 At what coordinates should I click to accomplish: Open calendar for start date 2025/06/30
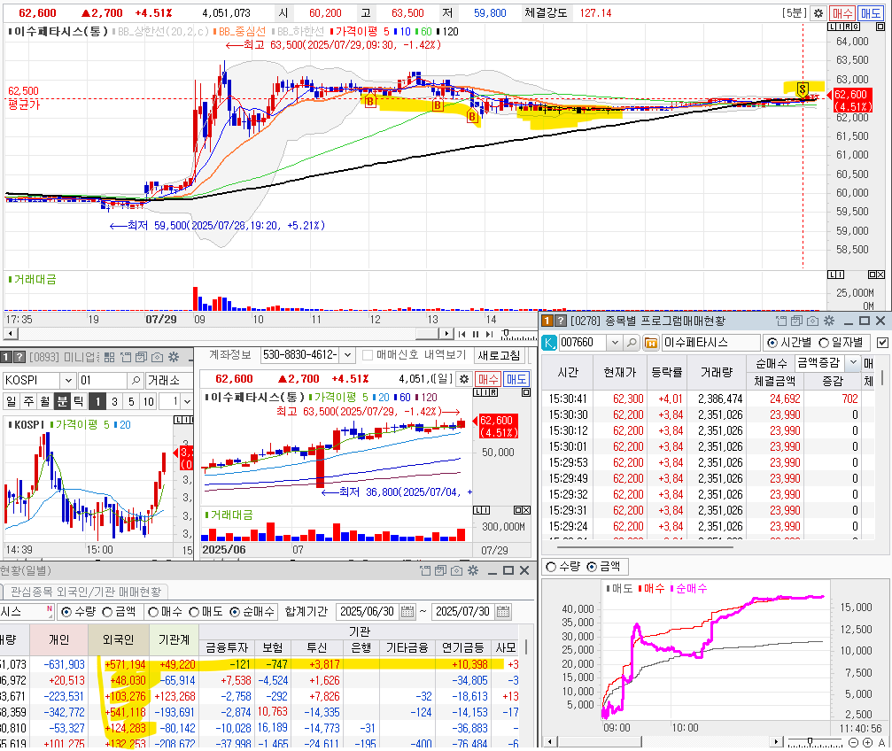pos(407,612)
